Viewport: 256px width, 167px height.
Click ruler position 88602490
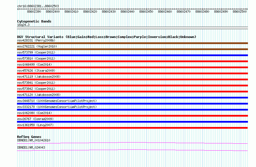221,12
